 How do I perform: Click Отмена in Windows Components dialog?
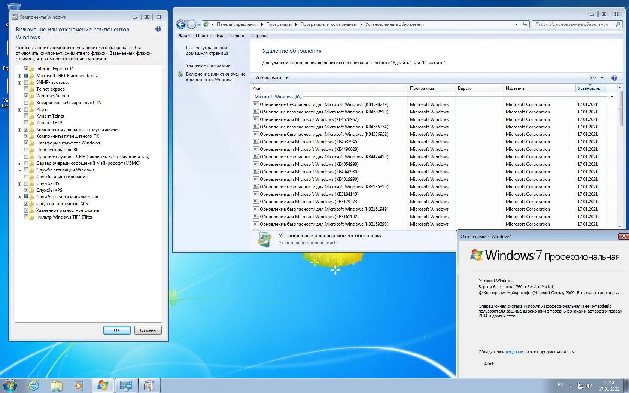(148, 330)
